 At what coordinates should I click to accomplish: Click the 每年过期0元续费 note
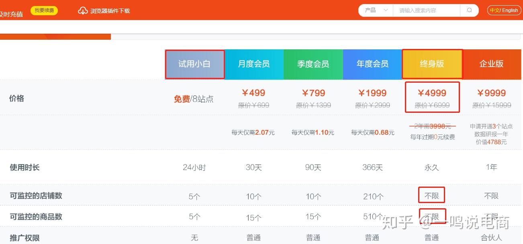(x=433, y=137)
